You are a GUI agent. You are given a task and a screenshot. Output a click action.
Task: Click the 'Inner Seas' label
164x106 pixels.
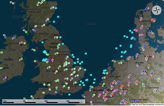17,17
